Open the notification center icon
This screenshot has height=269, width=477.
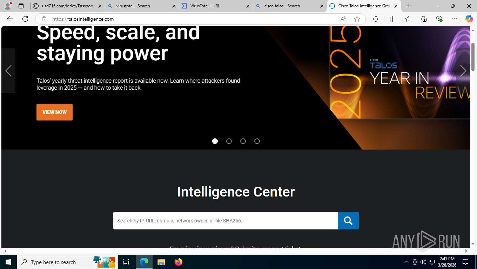coord(465,262)
